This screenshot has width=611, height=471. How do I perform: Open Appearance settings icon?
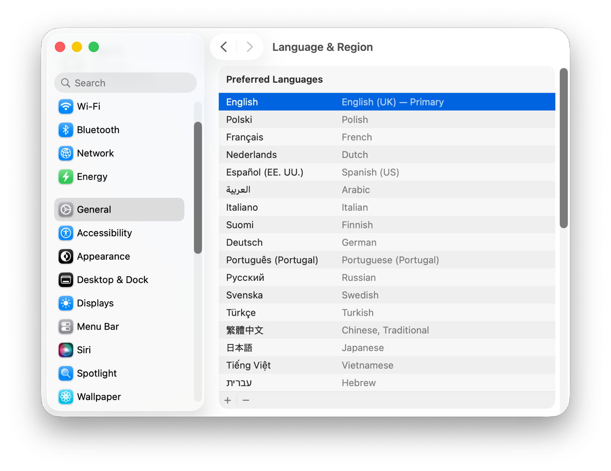(66, 257)
